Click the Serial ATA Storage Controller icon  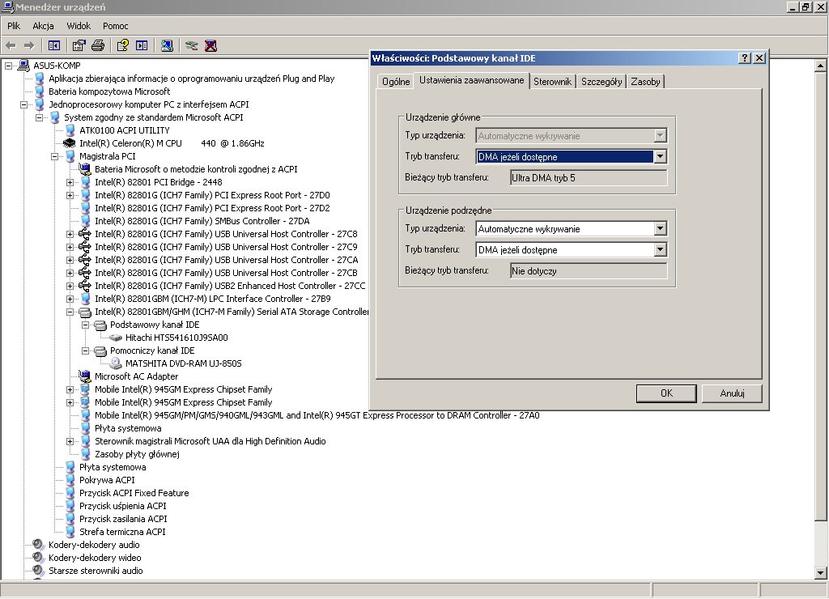84,312
